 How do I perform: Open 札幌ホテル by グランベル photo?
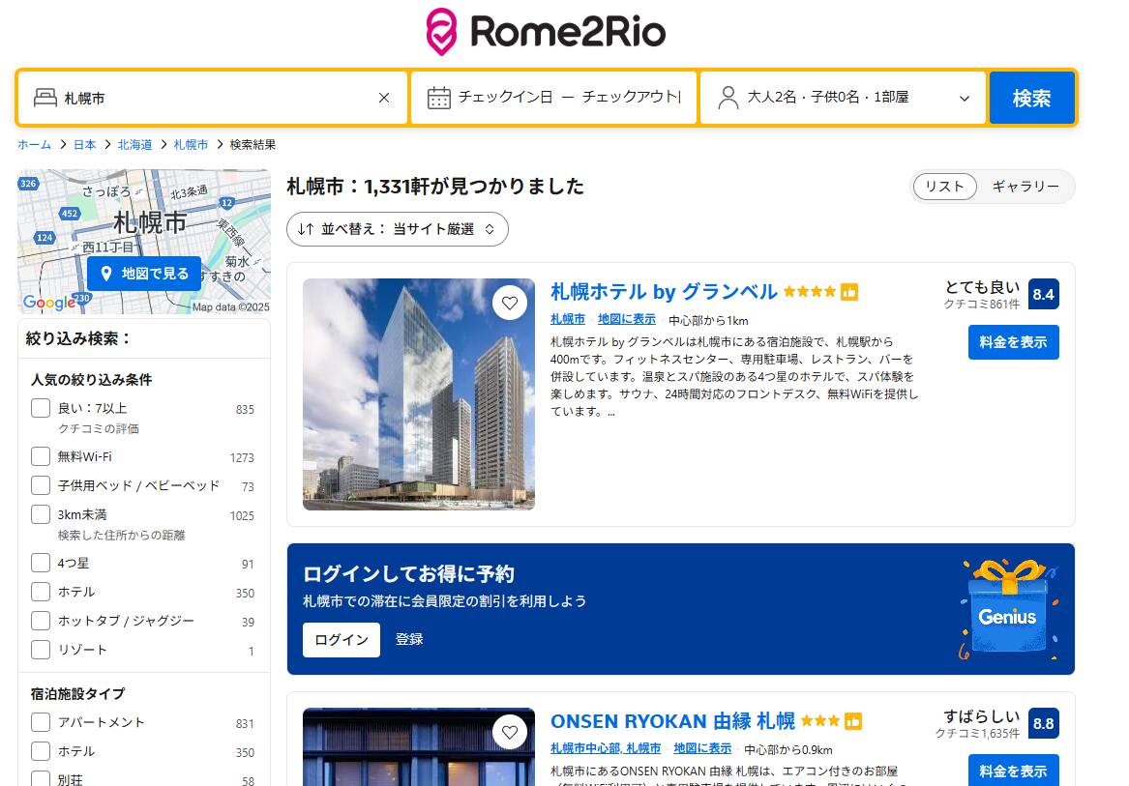pyautogui.click(x=418, y=394)
